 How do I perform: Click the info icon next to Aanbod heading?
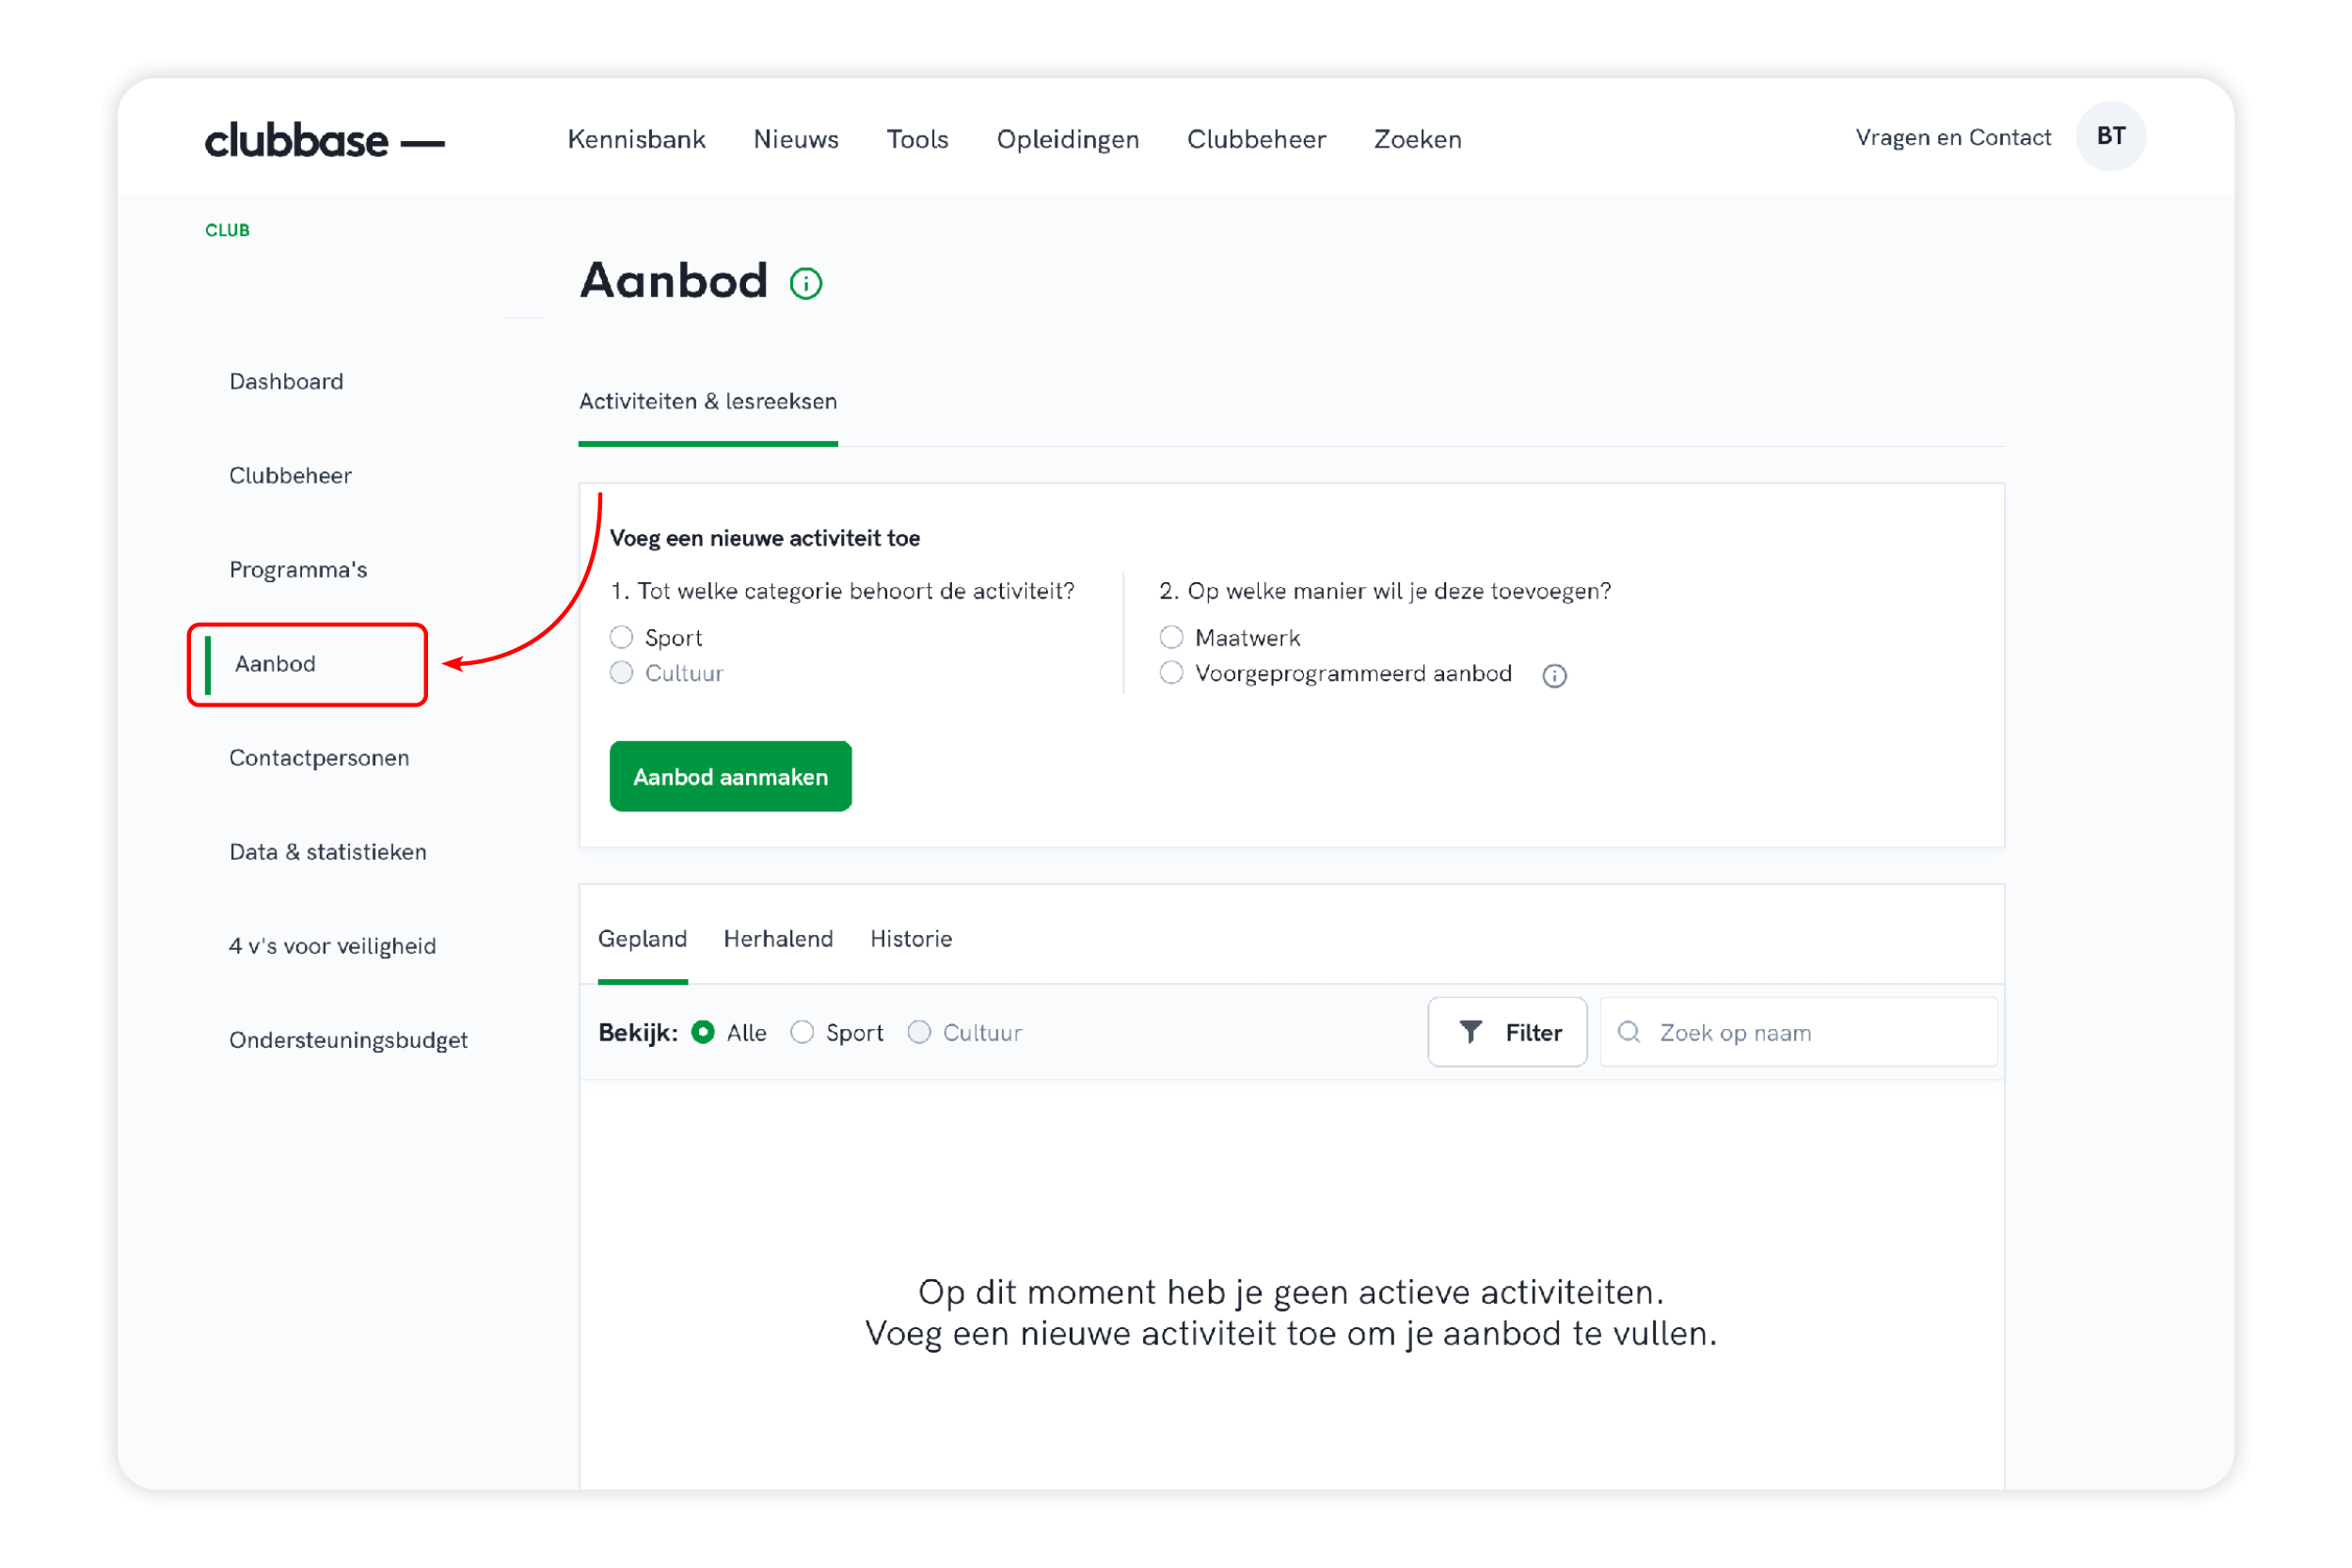pyautogui.click(x=806, y=284)
